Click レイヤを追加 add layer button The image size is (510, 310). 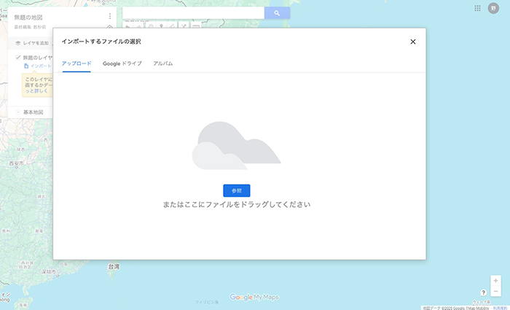pyautogui.click(x=32, y=43)
